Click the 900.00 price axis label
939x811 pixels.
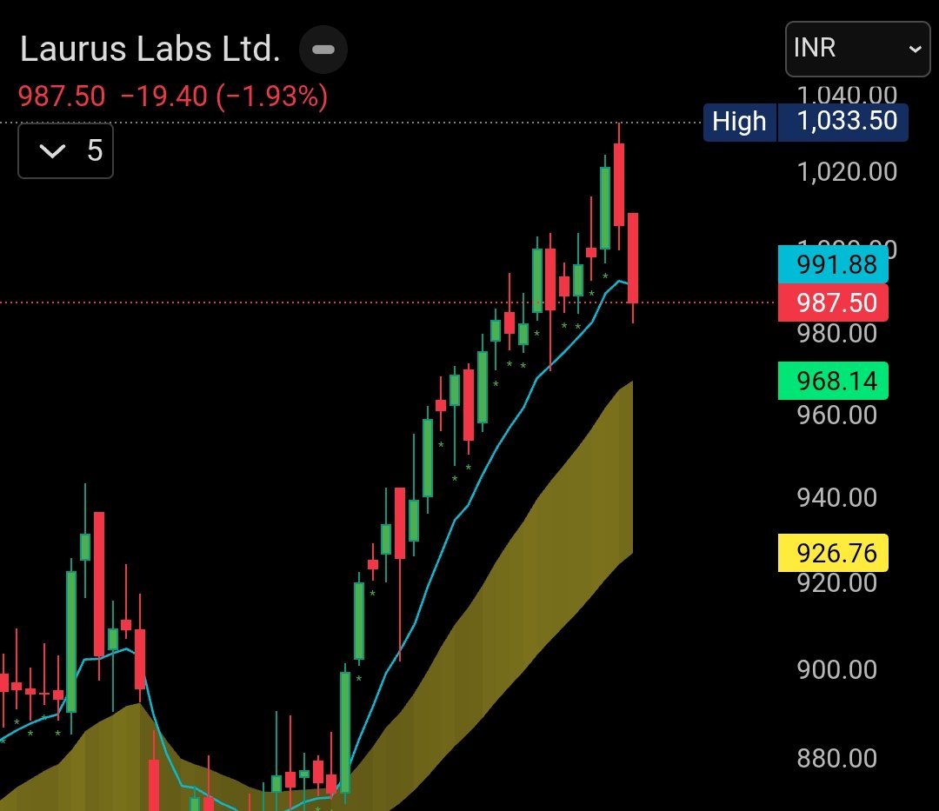coord(836,669)
